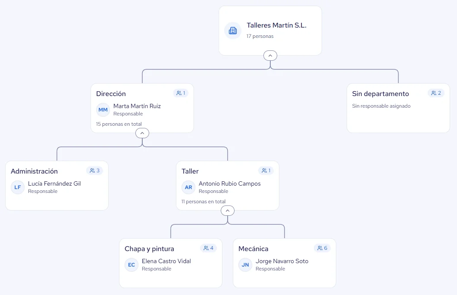Click the JN avatar for Jorge Navarro Soto
Screen dimensions: 457x295
(x=245, y=265)
